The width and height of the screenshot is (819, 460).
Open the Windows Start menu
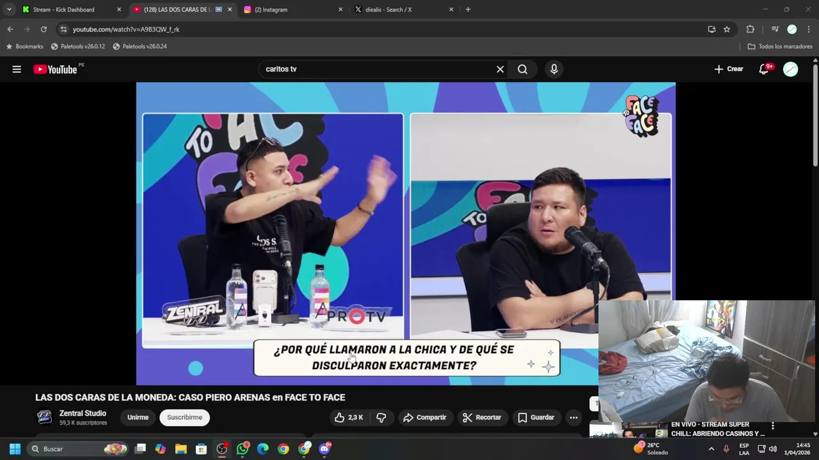[x=15, y=449]
